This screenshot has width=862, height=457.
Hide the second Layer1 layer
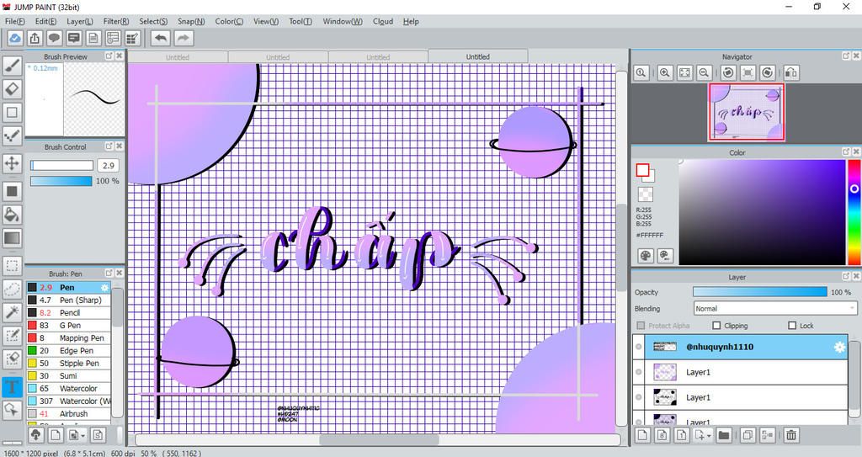coord(638,397)
